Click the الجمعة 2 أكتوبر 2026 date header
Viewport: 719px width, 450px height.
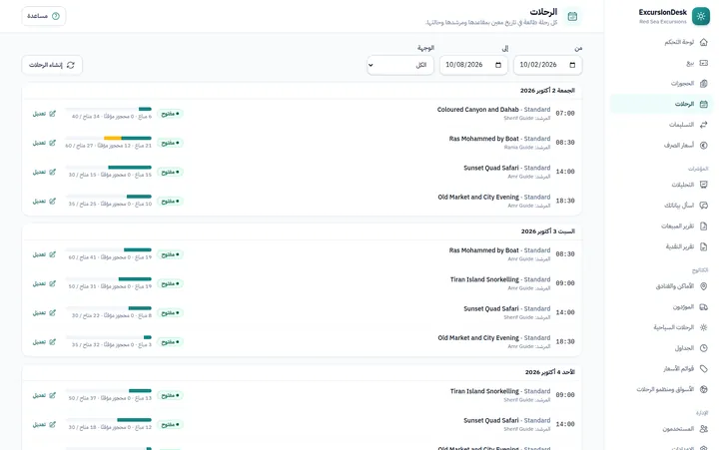[x=547, y=91]
